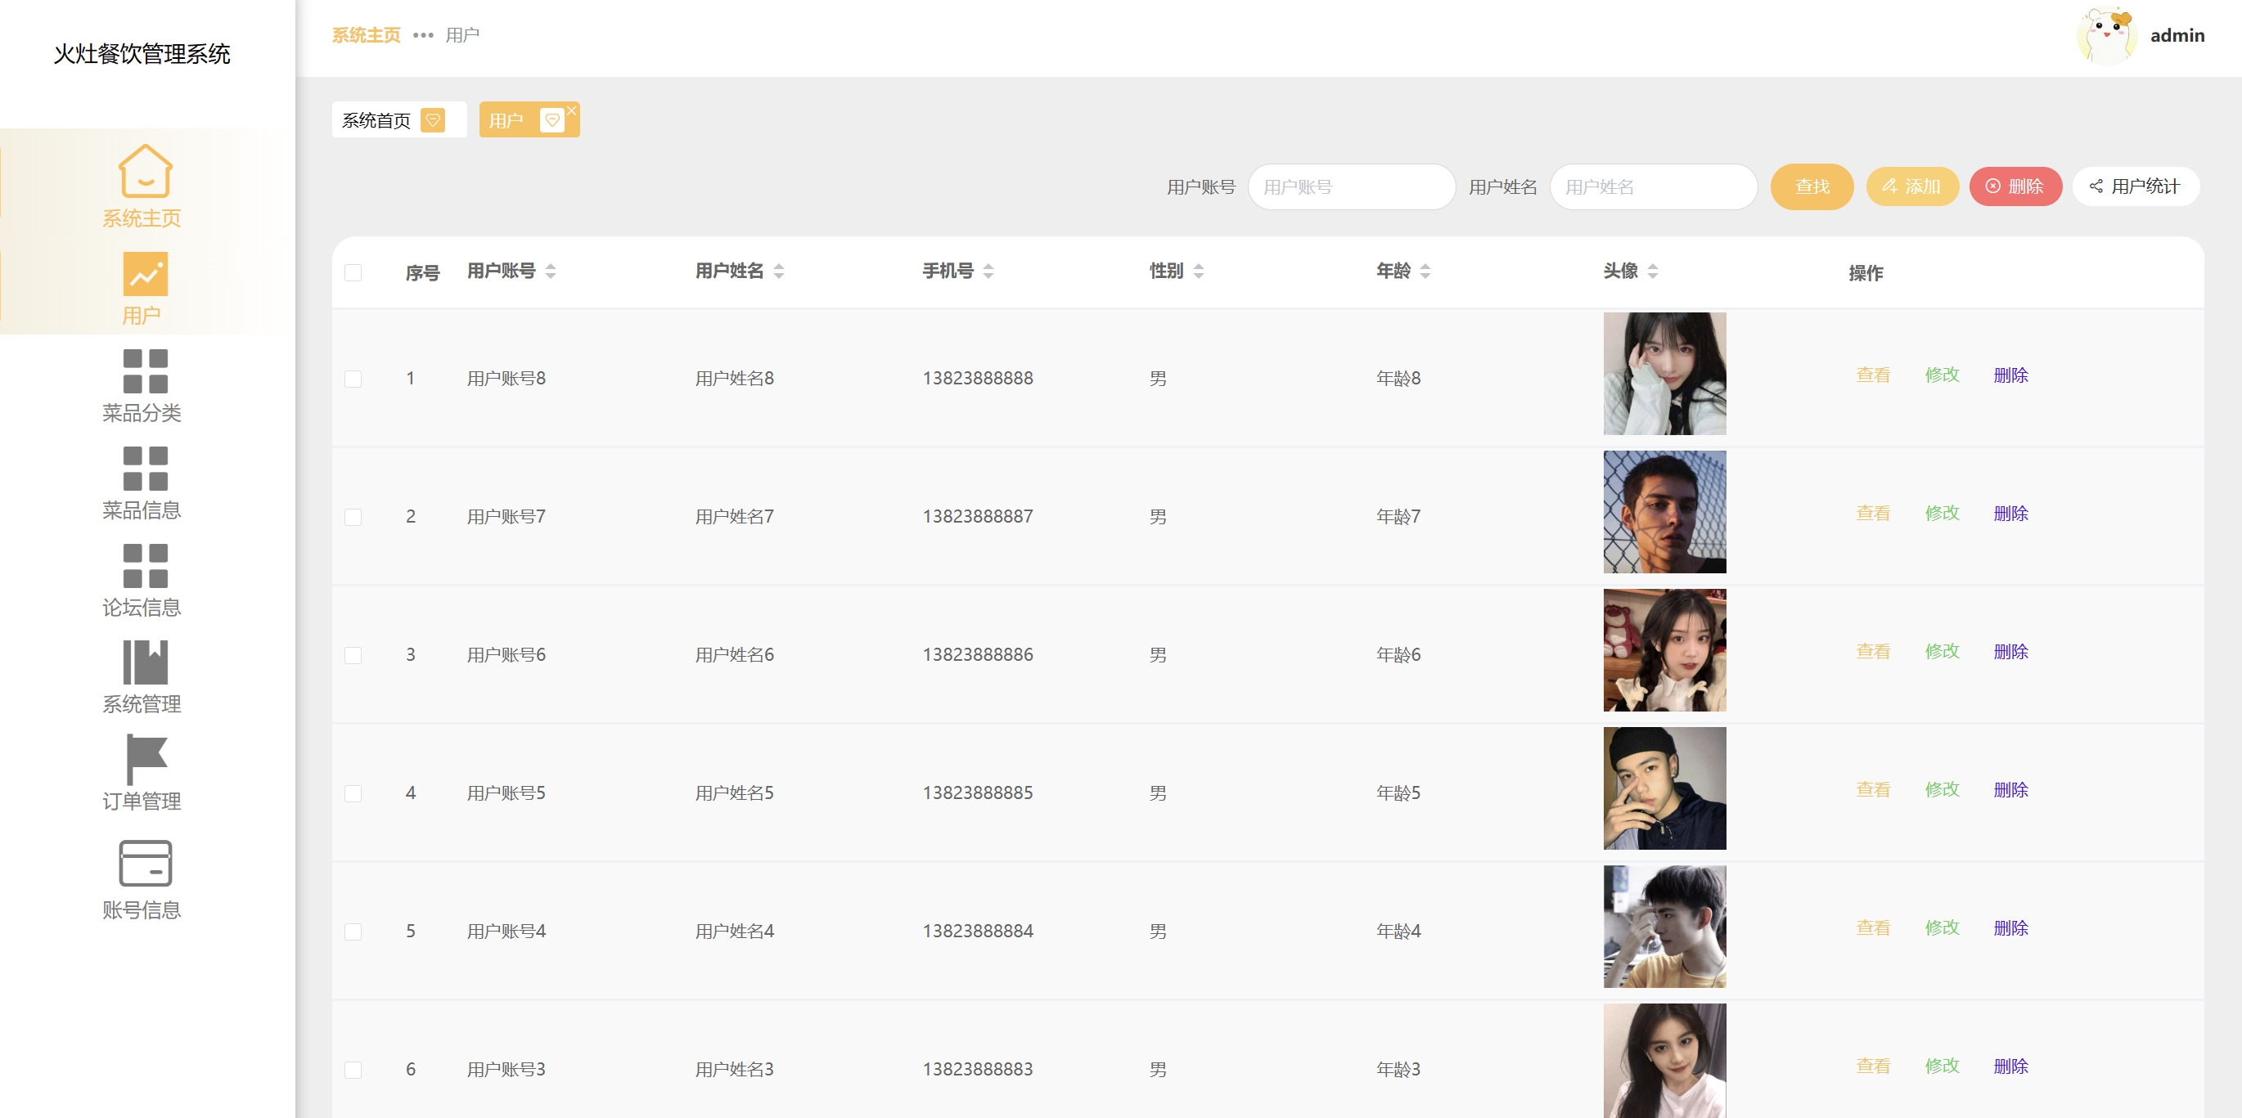Viewport: 2242px width, 1118px height.
Task: Sort the 年龄 column
Action: [x=1425, y=272]
